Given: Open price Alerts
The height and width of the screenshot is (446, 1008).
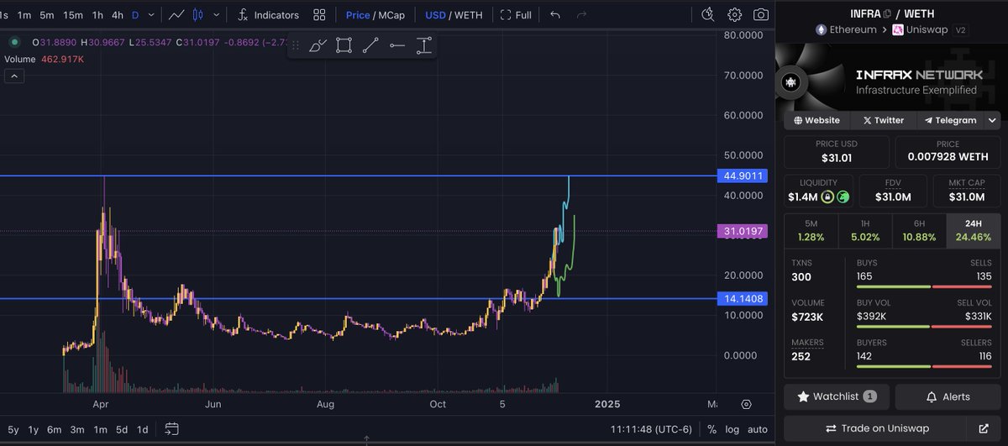Looking at the screenshot, I should coord(948,396).
